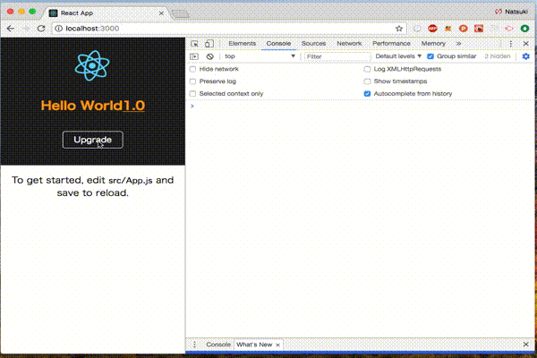Switch to the Console tab
The width and height of the screenshot is (537, 358).
[278, 44]
